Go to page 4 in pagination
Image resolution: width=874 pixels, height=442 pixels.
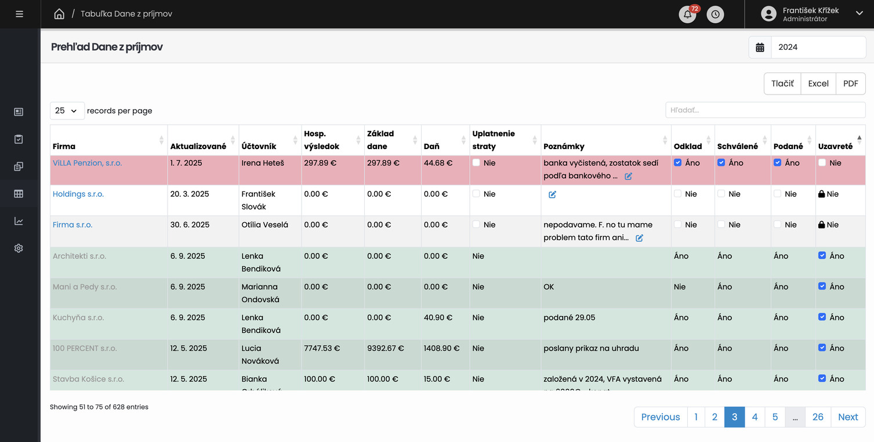pos(754,417)
